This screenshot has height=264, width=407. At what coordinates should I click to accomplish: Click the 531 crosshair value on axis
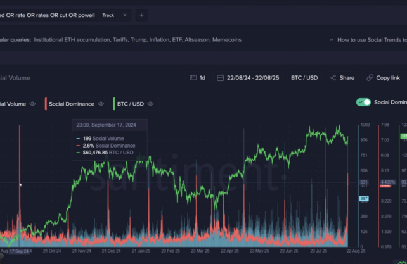click(x=364, y=182)
